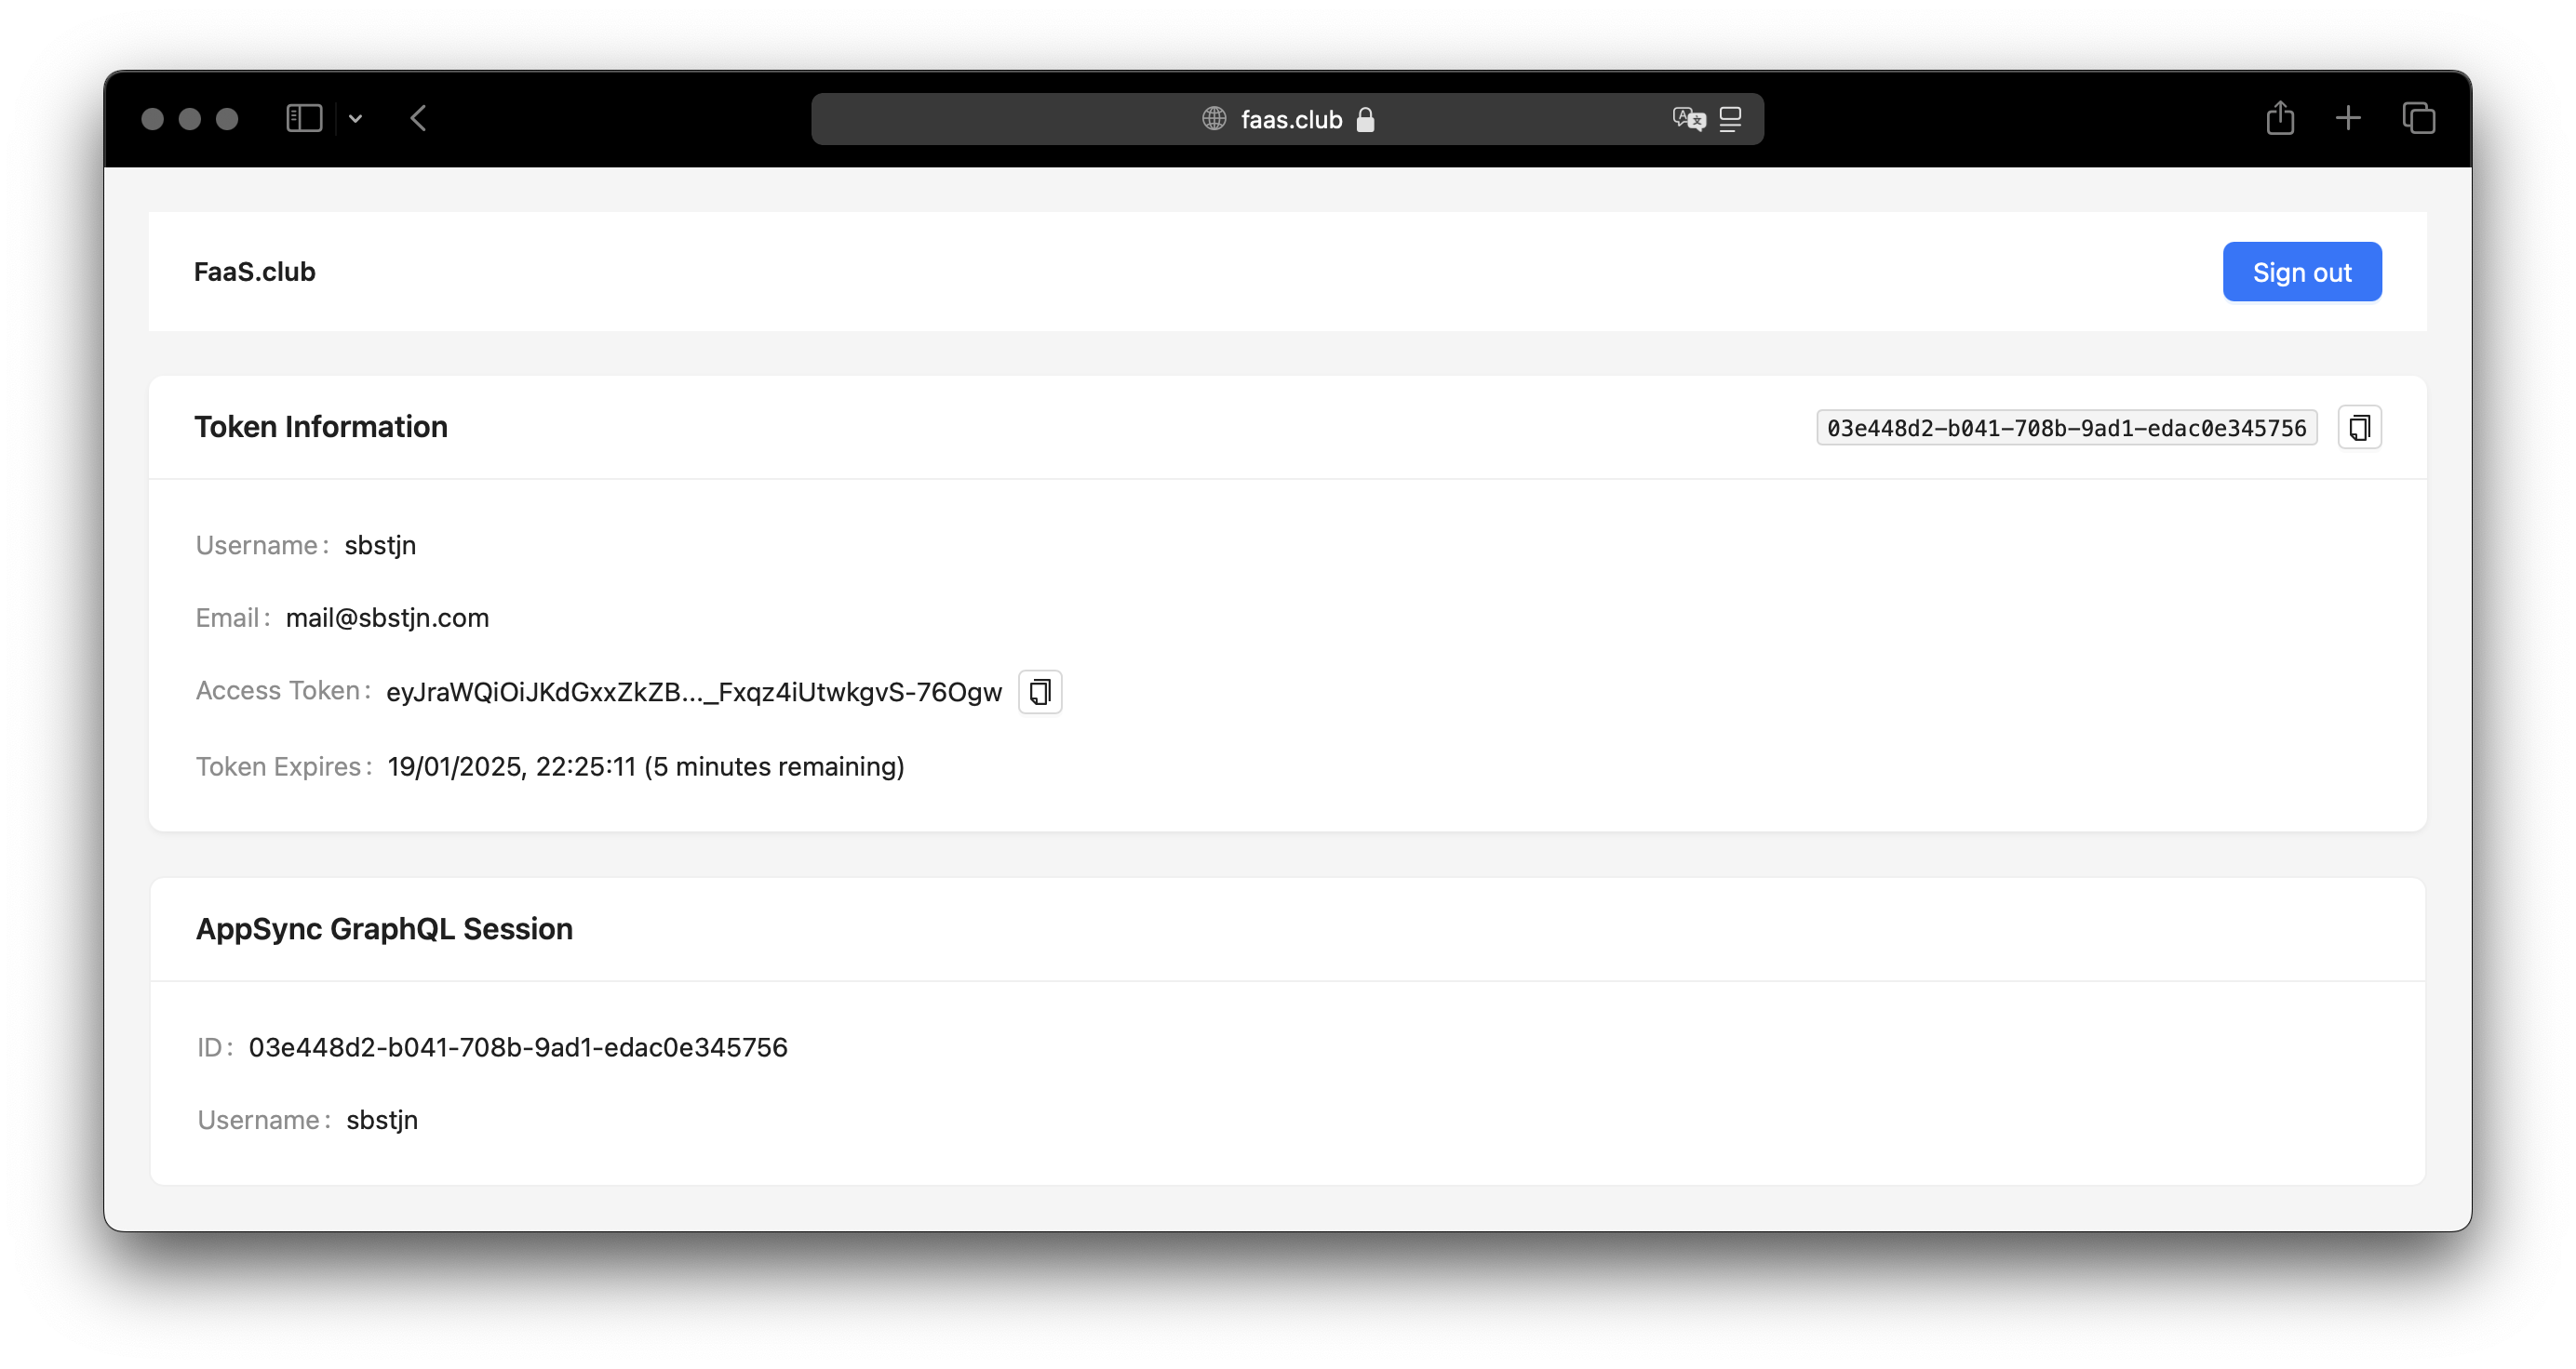Viewport: 2576px width, 1369px height.
Task: Click the share icon in Safari toolbar
Action: click(x=2281, y=117)
